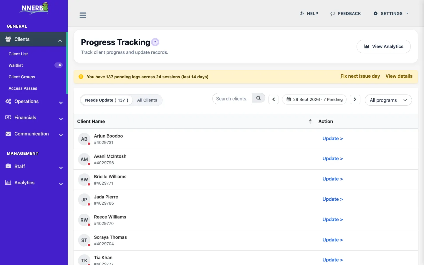424x265 pixels.
Task: Click Reece Williams' RW avatar
Action: [84, 220]
